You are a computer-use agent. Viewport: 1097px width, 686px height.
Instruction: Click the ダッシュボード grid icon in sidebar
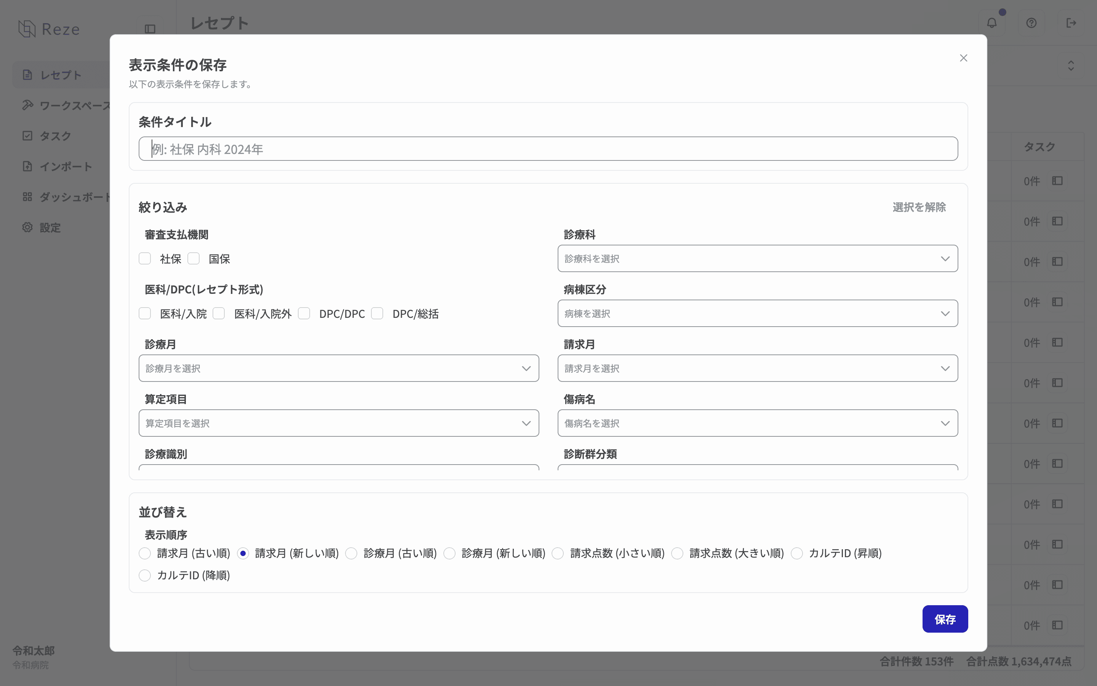point(27,197)
